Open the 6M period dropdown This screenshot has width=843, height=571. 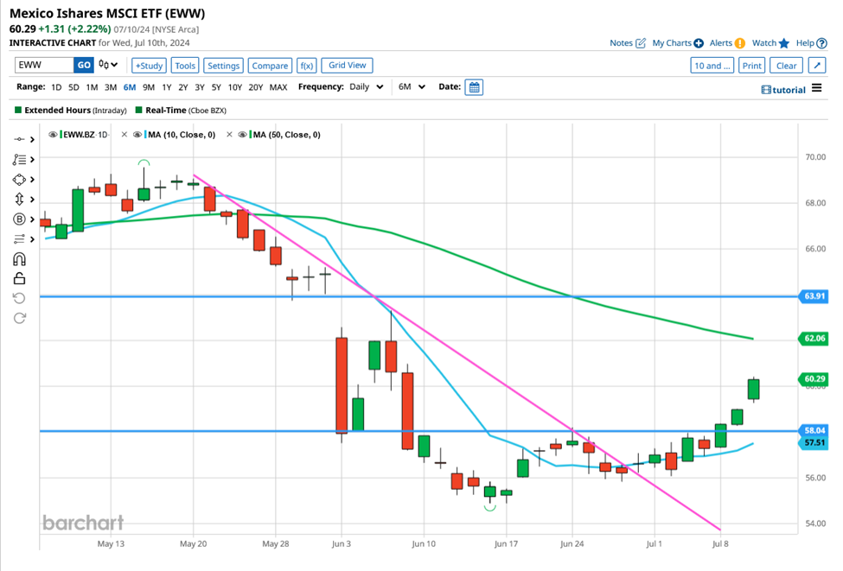click(x=410, y=87)
